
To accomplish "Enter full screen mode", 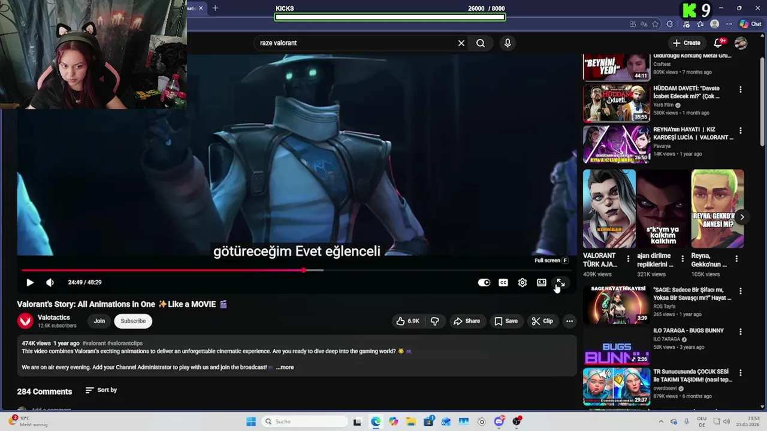I will 560,283.
